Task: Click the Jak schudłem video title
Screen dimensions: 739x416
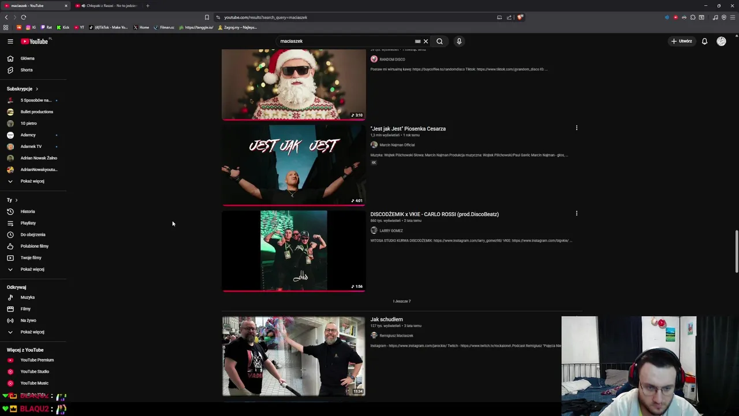Action: (x=386, y=320)
